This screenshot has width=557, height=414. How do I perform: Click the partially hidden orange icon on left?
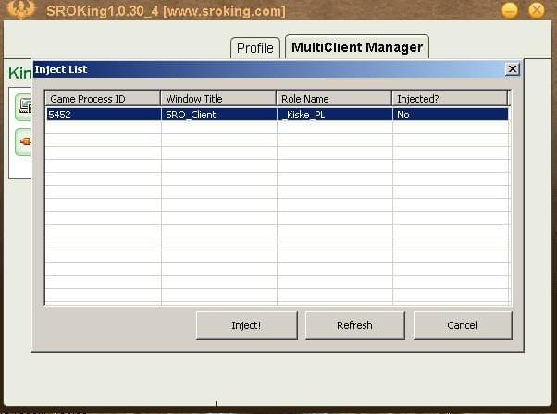22,142
